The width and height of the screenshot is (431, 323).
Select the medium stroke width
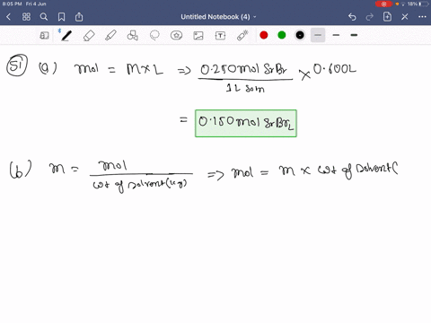[x=336, y=35]
